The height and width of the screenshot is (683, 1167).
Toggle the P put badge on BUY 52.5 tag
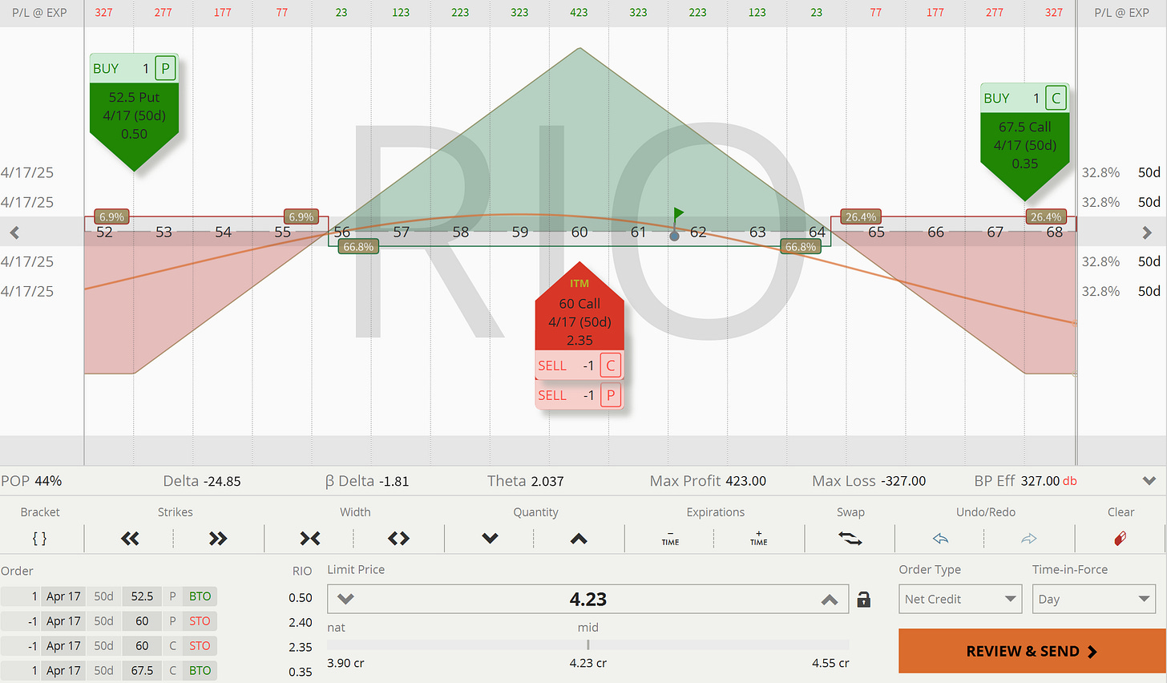165,68
